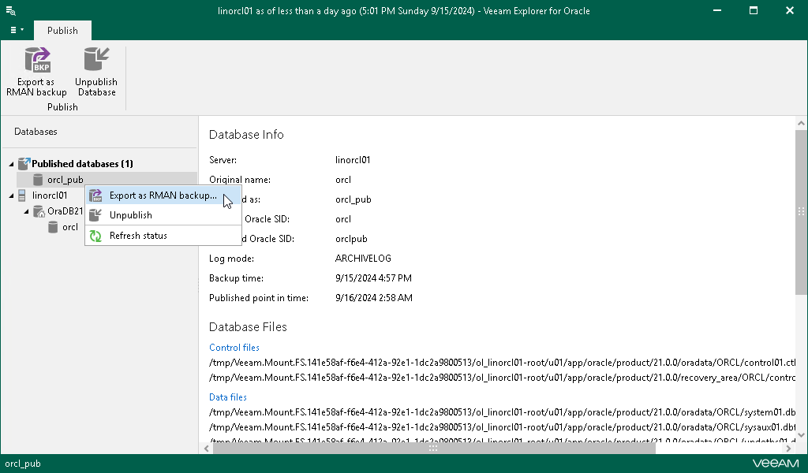Choose Export as RMAN backup... from context menu
This screenshot has width=808, height=473.
[163, 196]
